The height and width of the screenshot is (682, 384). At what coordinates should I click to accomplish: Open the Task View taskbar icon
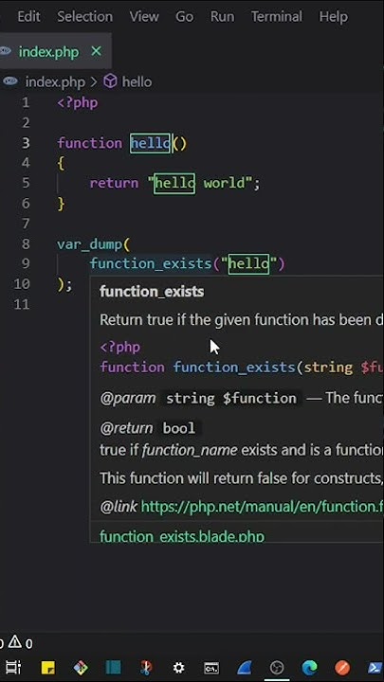point(12,667)
